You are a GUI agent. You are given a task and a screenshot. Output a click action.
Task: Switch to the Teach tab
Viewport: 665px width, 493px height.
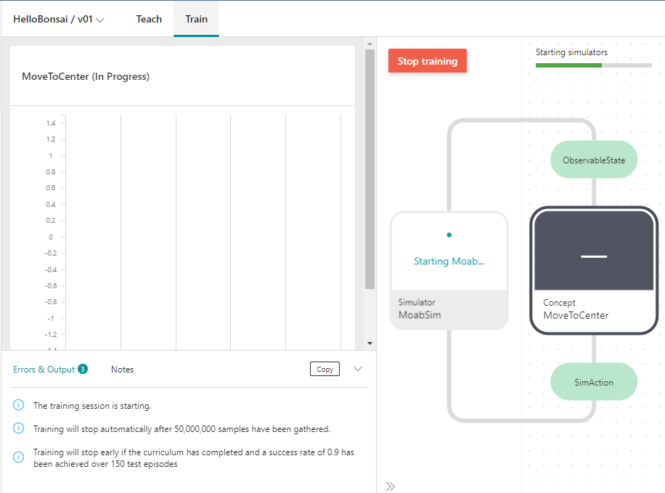coord(149,19)
